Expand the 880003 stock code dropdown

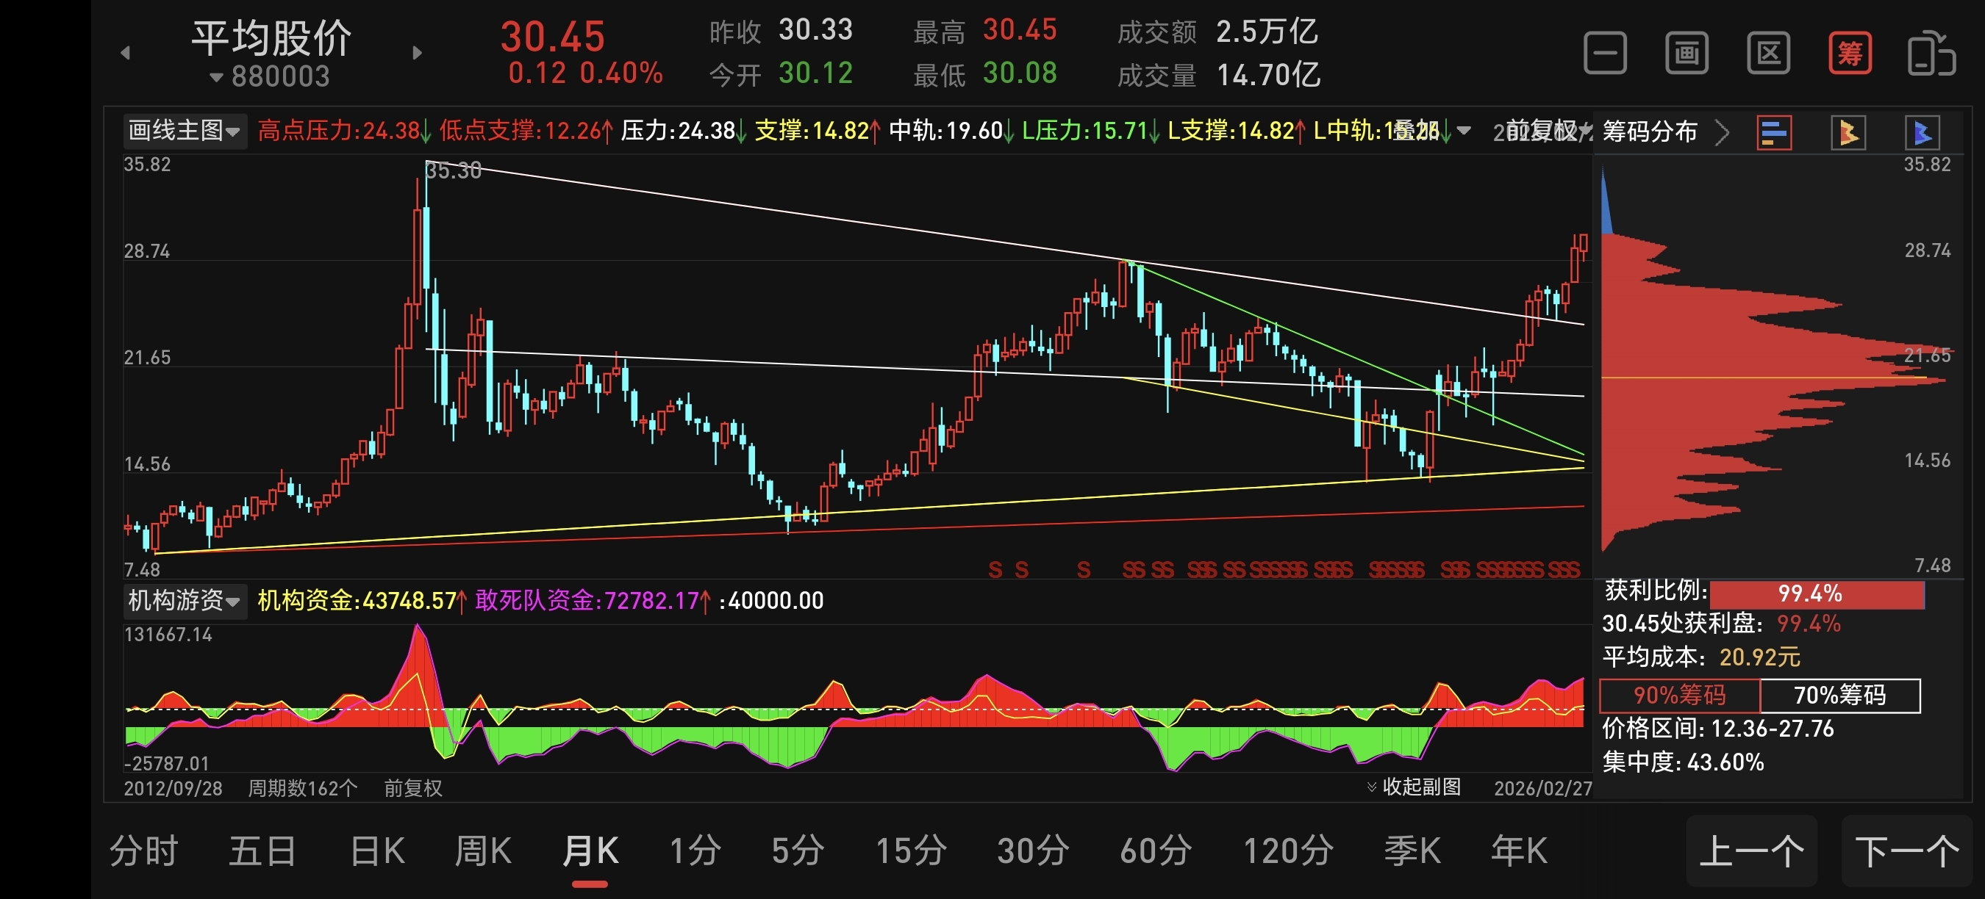tap(270, 77)
